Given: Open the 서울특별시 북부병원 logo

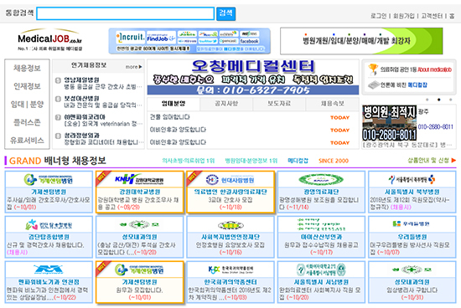Looking at the screenshot, I should (x=412, y=179).
